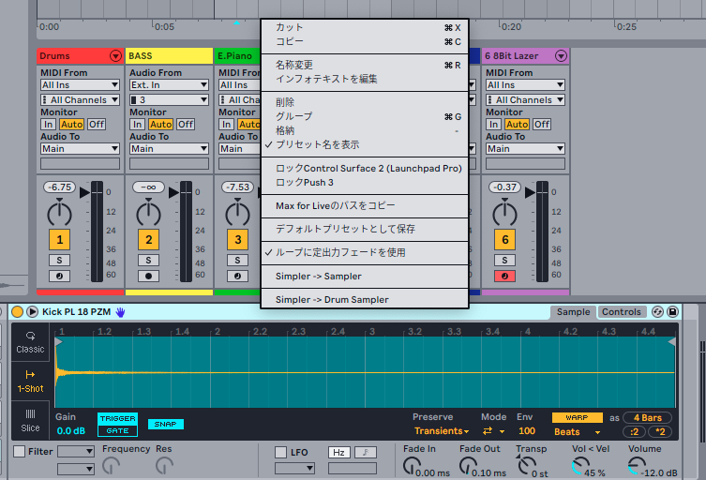Switch Simpler to Slice mode
Image resolution: width=706 pixels, height=480 pixels.
(x=30, y=420)
